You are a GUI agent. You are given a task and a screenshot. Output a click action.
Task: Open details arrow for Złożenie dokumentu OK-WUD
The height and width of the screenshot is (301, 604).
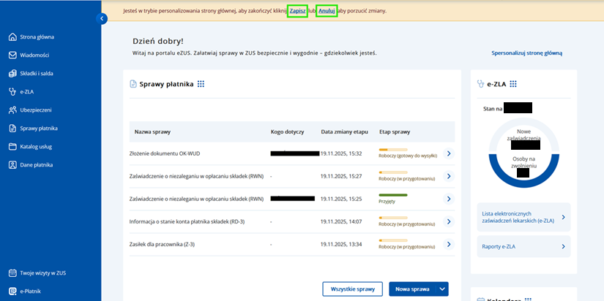pyautogui.click(x=449, y=153)
